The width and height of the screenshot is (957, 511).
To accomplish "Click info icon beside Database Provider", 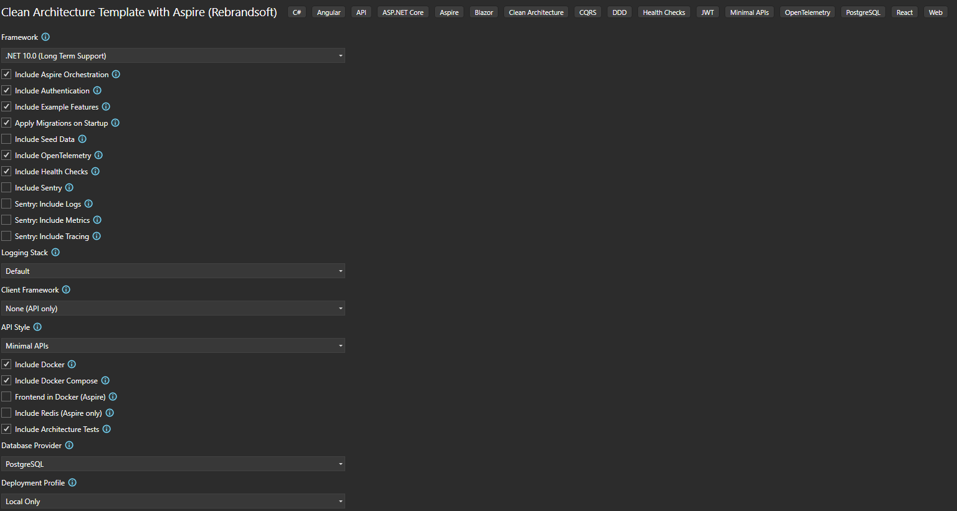I will click(69, 446).
